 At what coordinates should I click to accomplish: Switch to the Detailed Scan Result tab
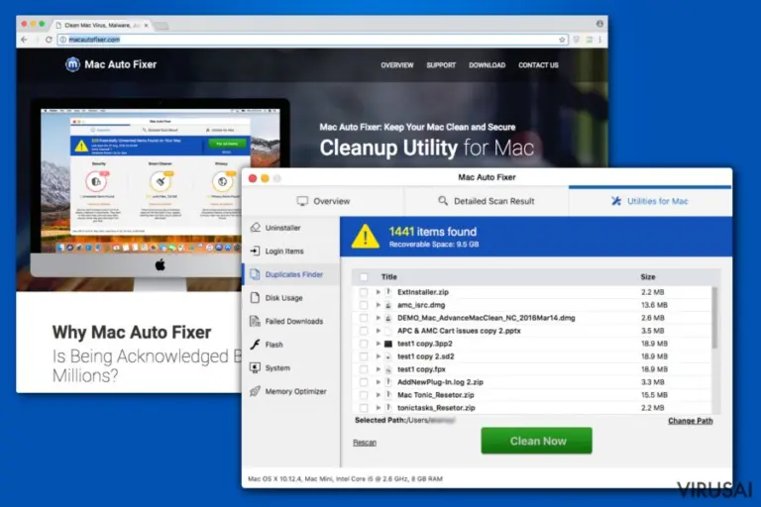tap(487, 201)
